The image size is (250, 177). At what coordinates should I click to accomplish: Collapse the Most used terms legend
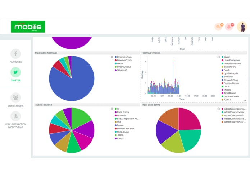219,109
